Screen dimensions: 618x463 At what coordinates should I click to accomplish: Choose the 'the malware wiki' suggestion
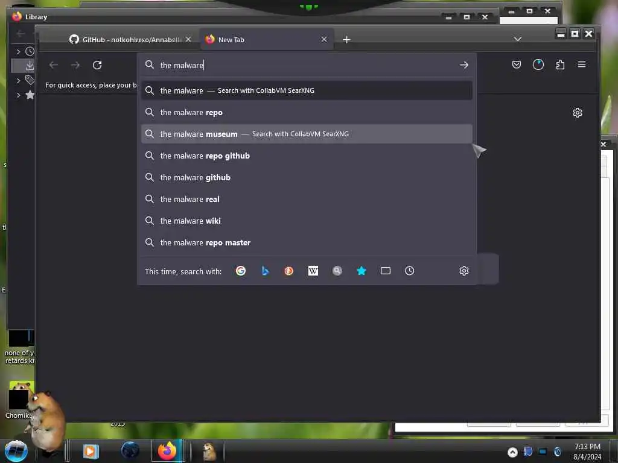[x=307, y=221]
